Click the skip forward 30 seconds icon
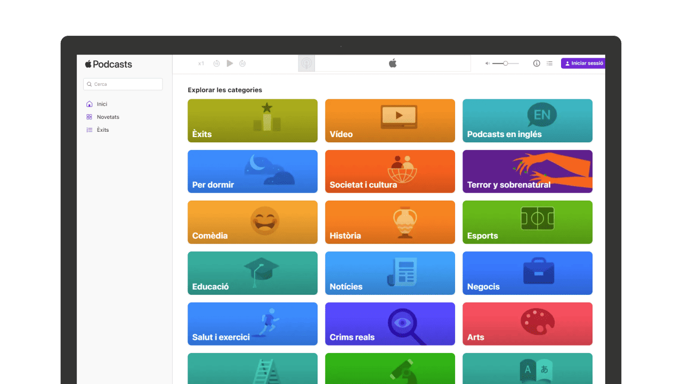682x384 pixels. pos(242,63)
